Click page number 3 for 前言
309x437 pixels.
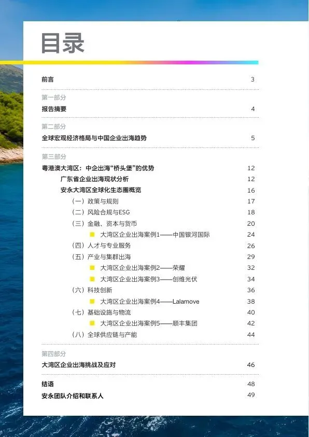[x=252, y=79]
